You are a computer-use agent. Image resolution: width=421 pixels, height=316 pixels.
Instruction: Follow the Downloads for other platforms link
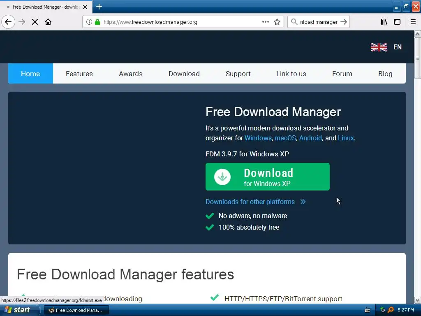pyautogui.click(x=250, y=202)
